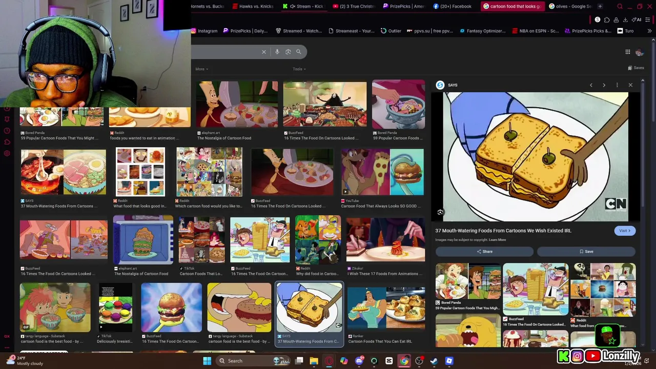Image resolution: width=656 pixels, height=369 pixels.
Task: Open 37 Mouth-Watering Foods title link
Action: tap(503, 231)
